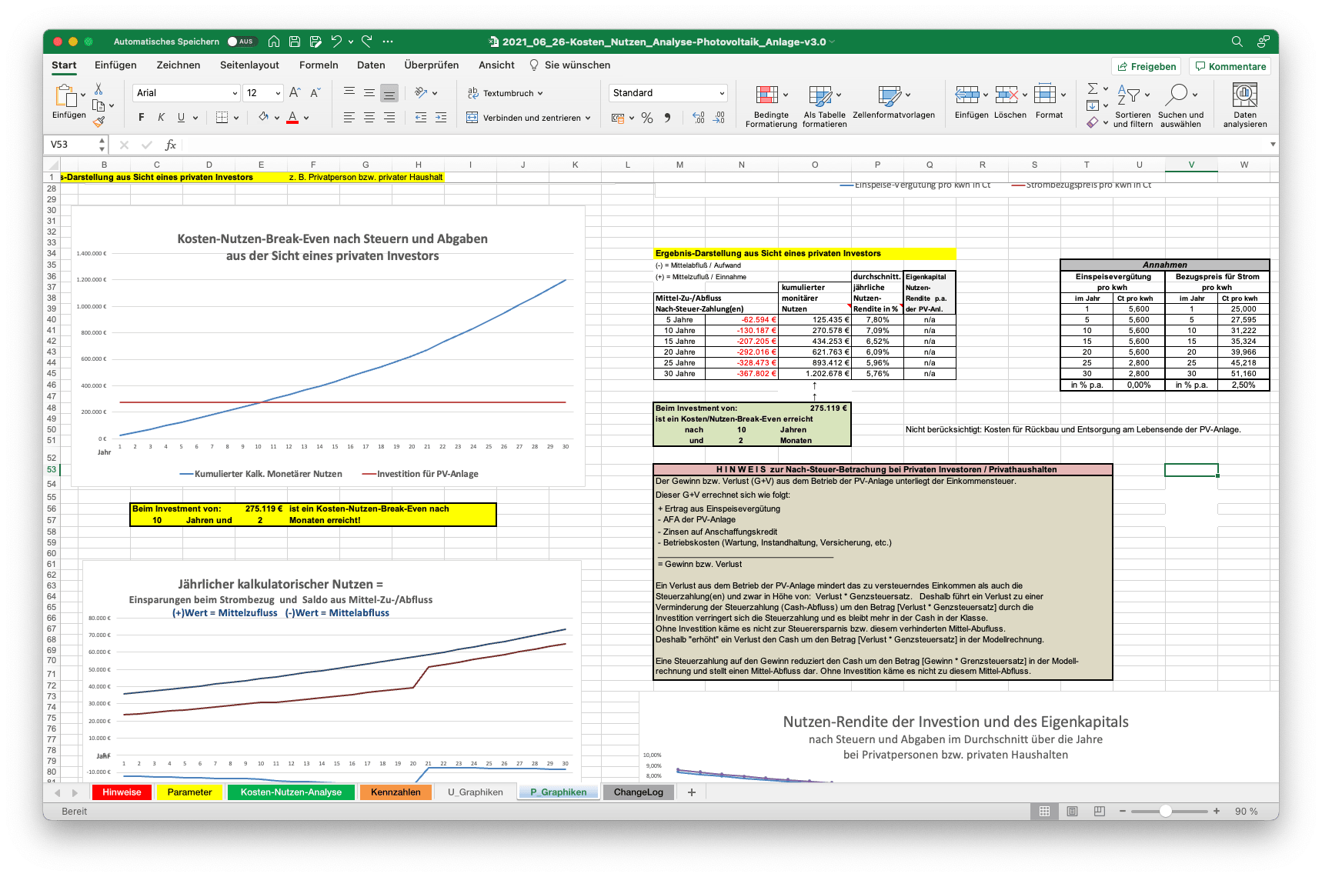The height and width of the screenshot is (877, 1322).
Task: Click the zoom slider handle
Action: click(x=1166, y=812)
